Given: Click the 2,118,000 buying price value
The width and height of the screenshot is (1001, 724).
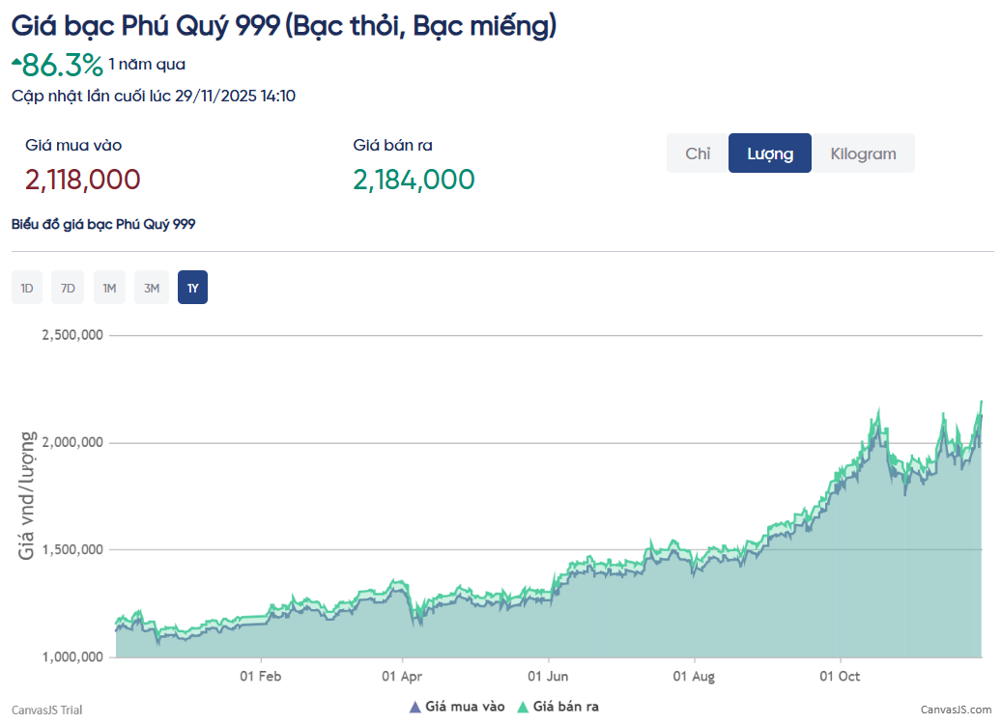Looking at the screenshot, I should click(x=82, y=180).
